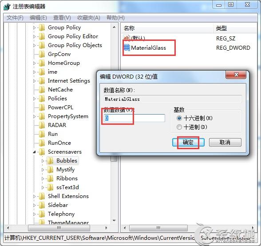Cancel the dialog with 取消
The height and width of the screenshot is (246, 261).
(225, 143)
